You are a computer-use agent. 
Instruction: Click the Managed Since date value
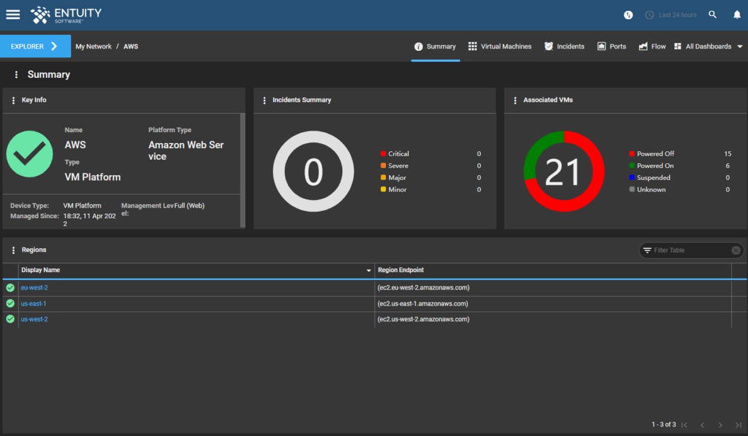coord(90,219)
